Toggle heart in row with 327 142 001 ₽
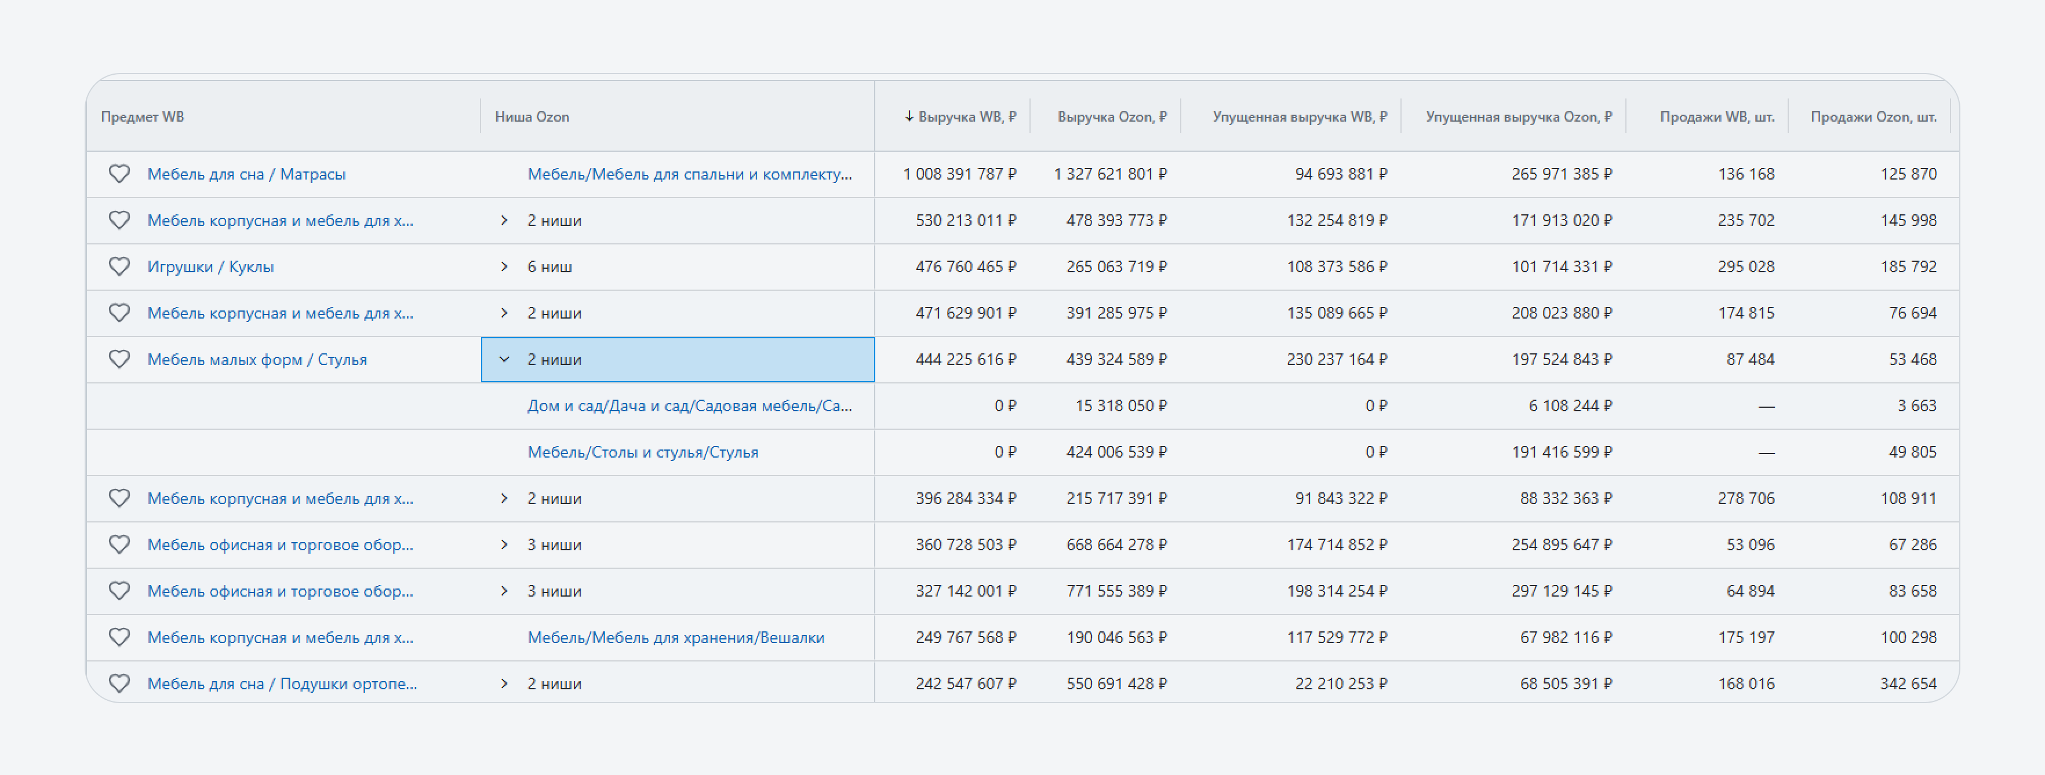The height and width of the screenshot is (775, 2045). click(119, 591)
